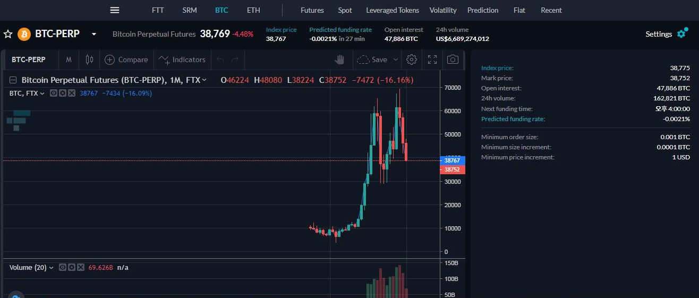
Task: Click 24h volume US$6,689,274,012 value
Action: (x=462, y=39)
